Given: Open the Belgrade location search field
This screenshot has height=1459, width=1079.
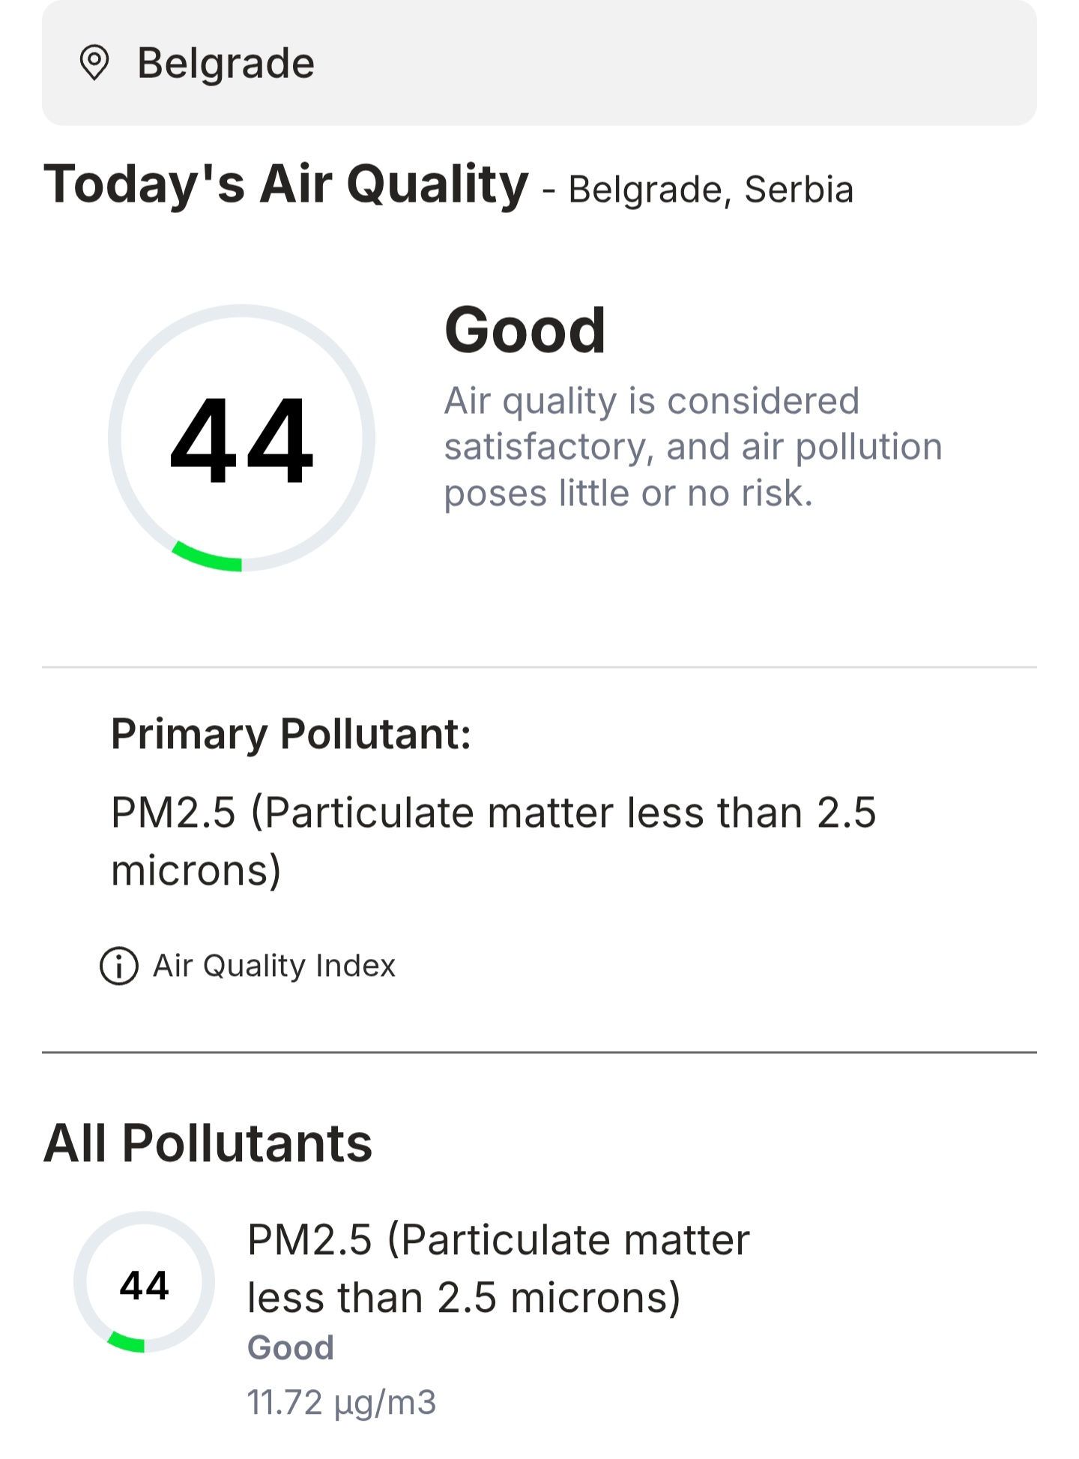Looking at the screenshot, I should click(x=539, y=63).
